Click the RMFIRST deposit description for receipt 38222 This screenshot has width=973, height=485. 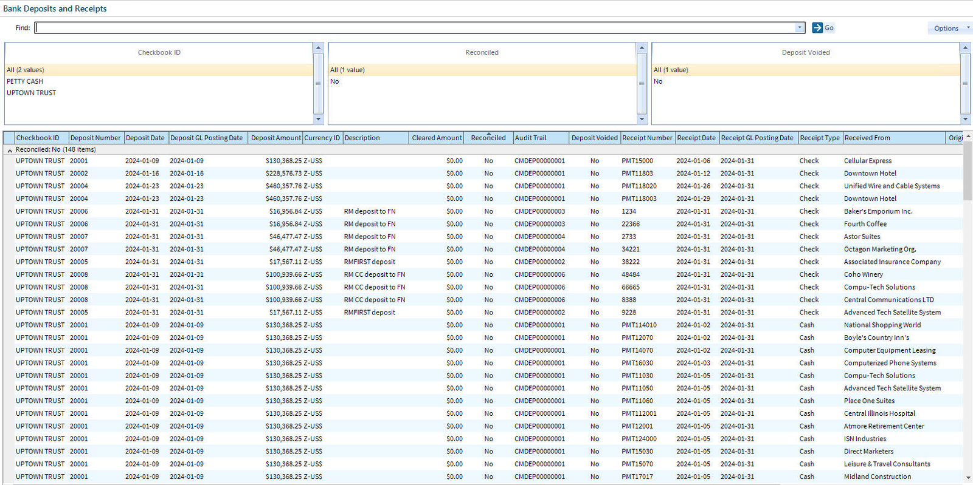pyautogui.click(x=370, y=262)
